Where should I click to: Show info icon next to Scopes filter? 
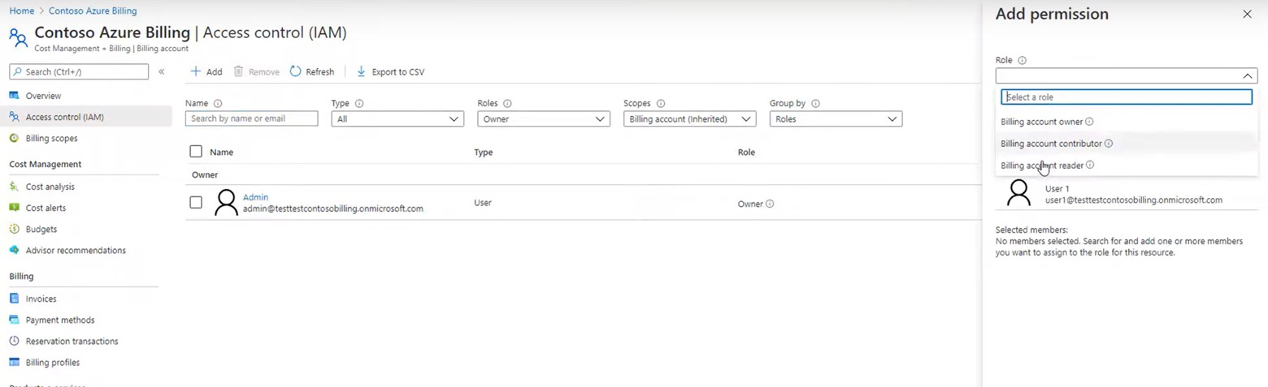click(661, 104)
